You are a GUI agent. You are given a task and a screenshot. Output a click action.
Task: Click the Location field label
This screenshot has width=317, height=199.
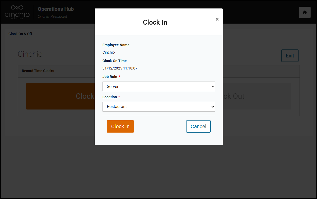click(110, 97)
